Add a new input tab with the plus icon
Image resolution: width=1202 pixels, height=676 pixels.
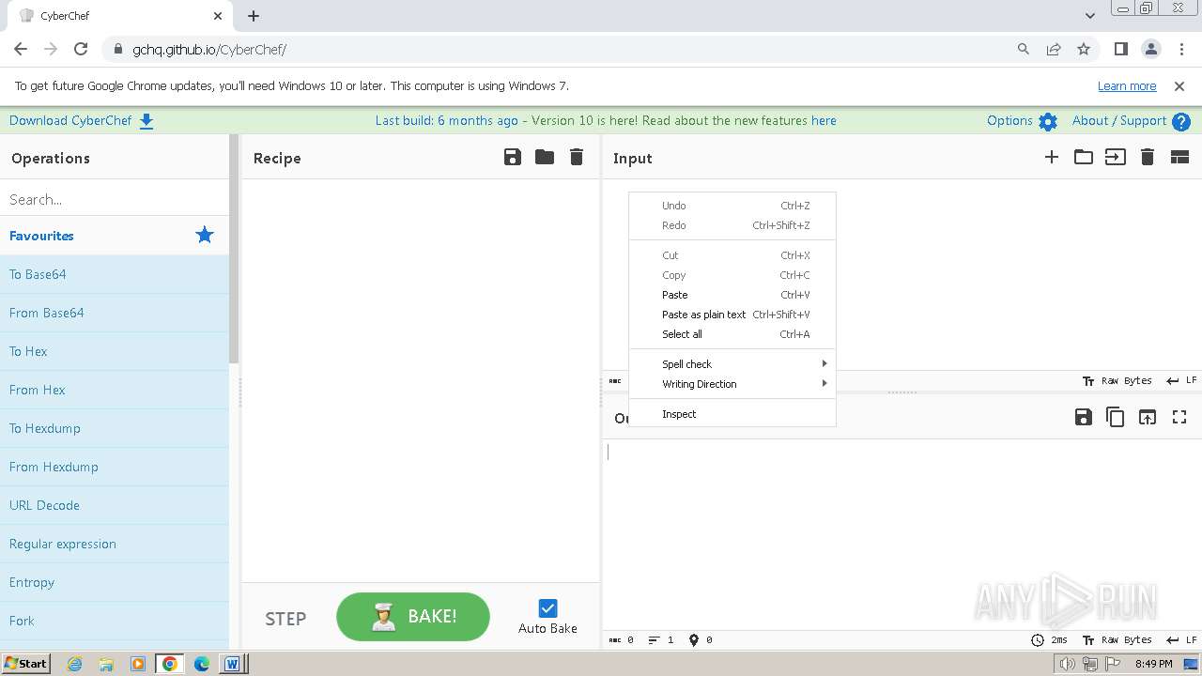coord(1052,158)
